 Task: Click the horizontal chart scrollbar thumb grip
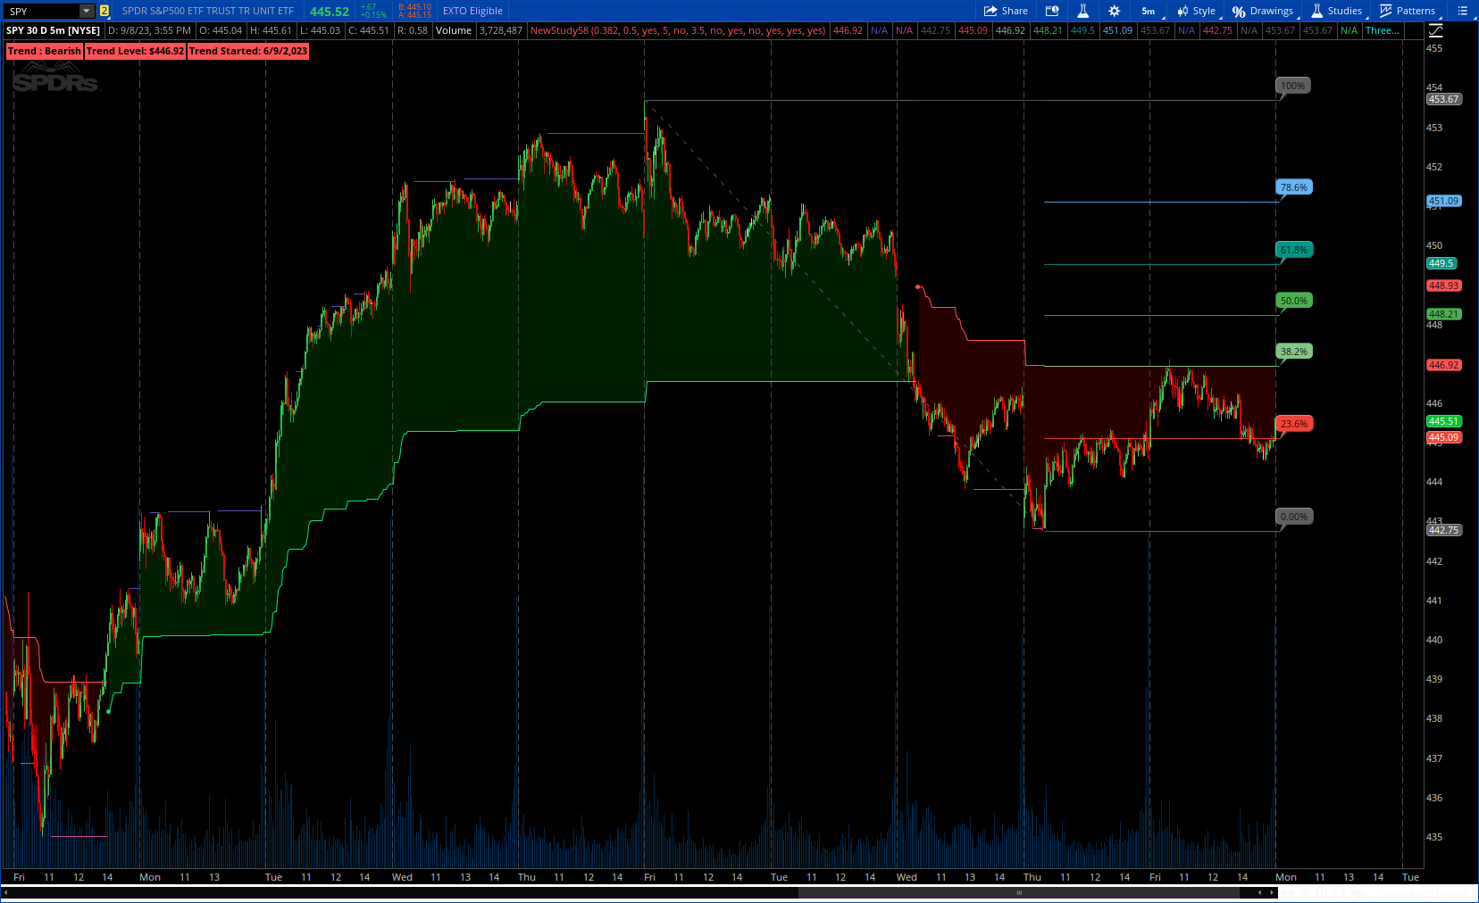(1018, 892)
